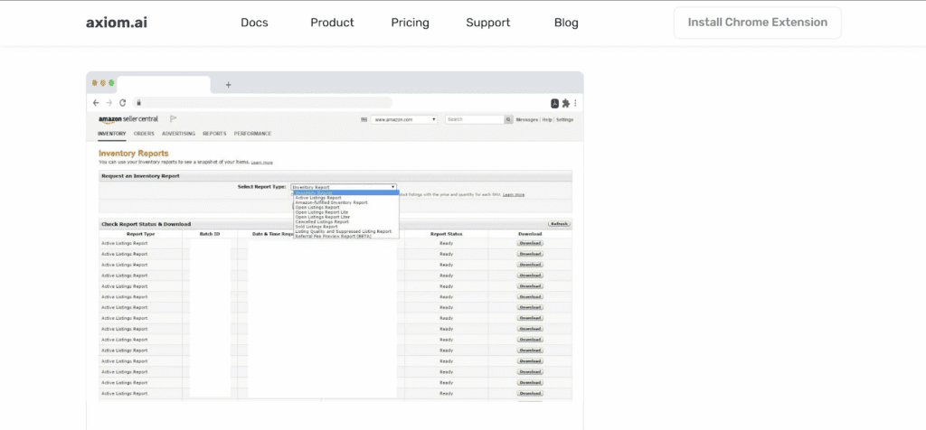Choose Sold Listings Report from dropdown list
Viewport: 926px width, 430px height.
click(317, 226)
